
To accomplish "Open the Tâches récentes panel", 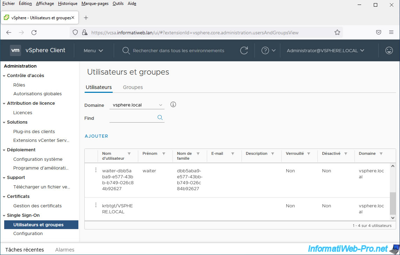I will click(24, 250).
